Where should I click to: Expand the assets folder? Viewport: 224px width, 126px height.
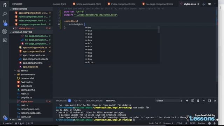24,71
